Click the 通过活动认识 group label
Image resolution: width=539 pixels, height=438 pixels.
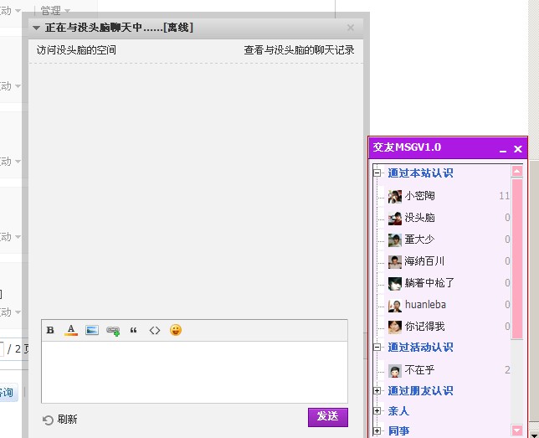point(420,348)
